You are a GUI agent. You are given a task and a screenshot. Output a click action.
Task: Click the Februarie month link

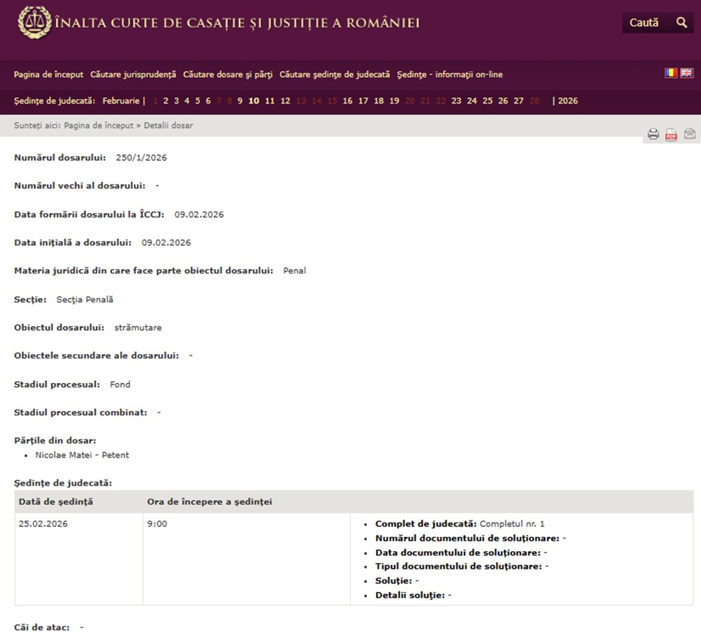pos(121,101)
